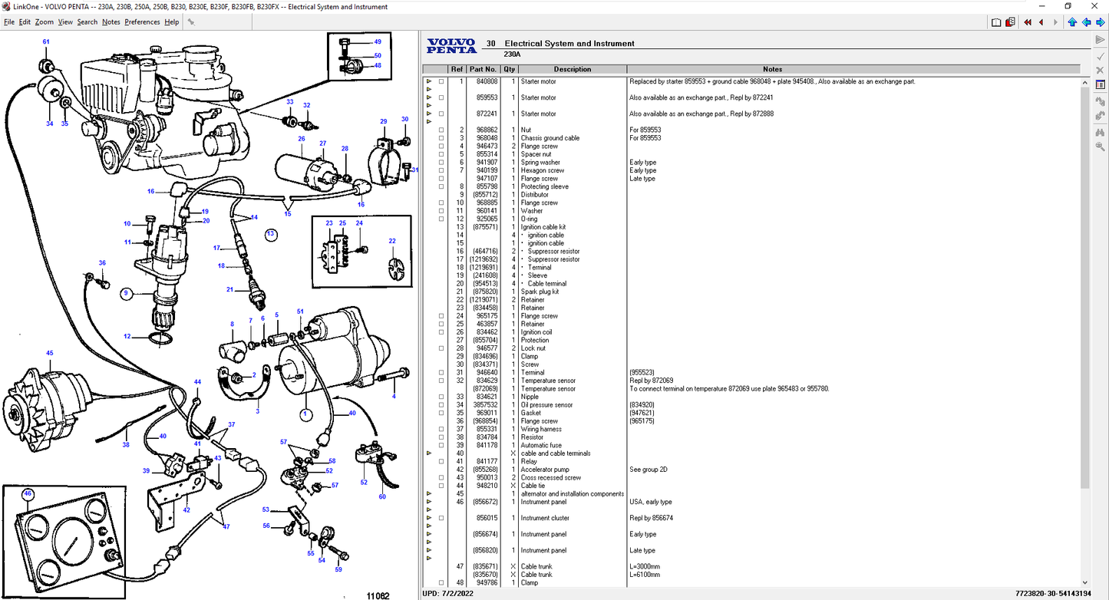Navigate up a level with the teal up arrow
Viewport: 1109px width, 600px height.
[1072, 21]
